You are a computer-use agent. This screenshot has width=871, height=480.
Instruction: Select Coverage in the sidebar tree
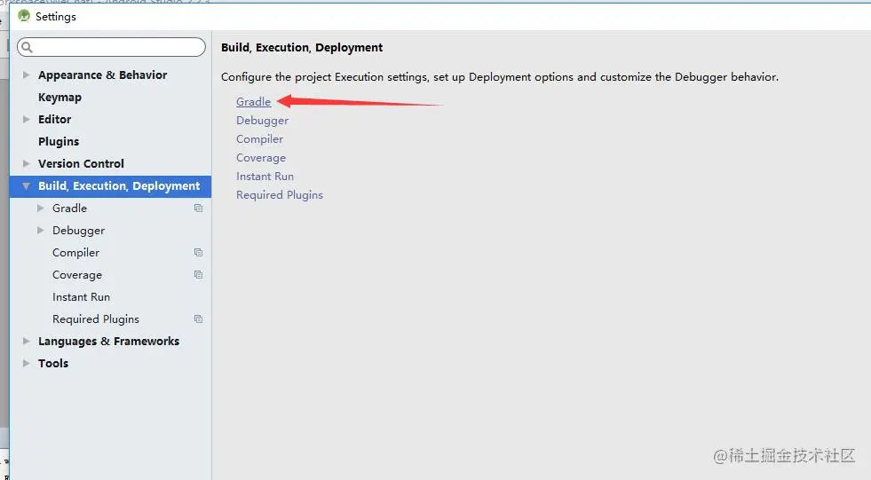pos(77,275)
